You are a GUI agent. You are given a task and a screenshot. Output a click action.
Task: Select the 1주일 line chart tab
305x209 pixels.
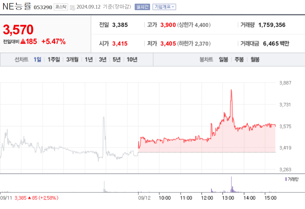[x=54, y=59]
